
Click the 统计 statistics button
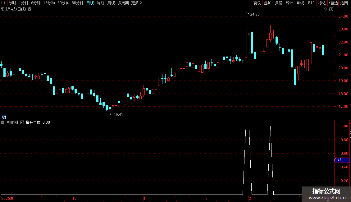click(x=289, y=3)
